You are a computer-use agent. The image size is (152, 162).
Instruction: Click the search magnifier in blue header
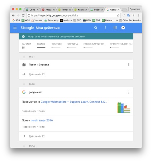coord(96,28)
